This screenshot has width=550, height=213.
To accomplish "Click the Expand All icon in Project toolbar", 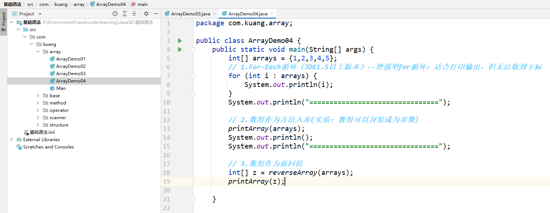I will [x=125, y=14].
